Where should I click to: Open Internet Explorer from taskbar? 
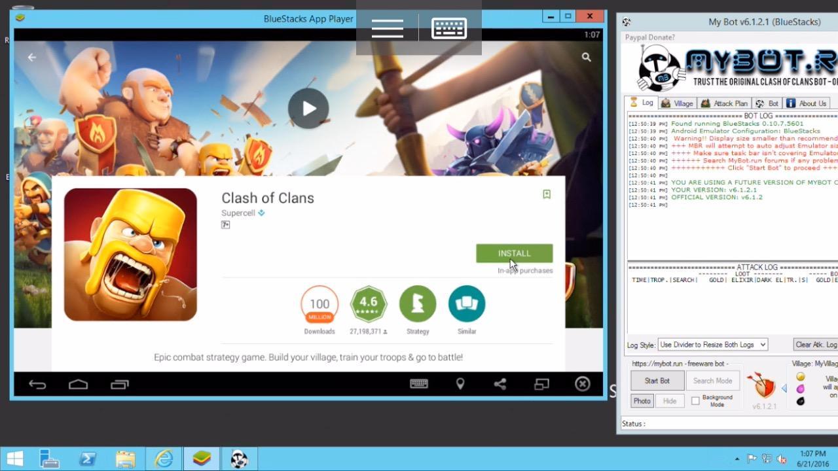click(163, 459)
